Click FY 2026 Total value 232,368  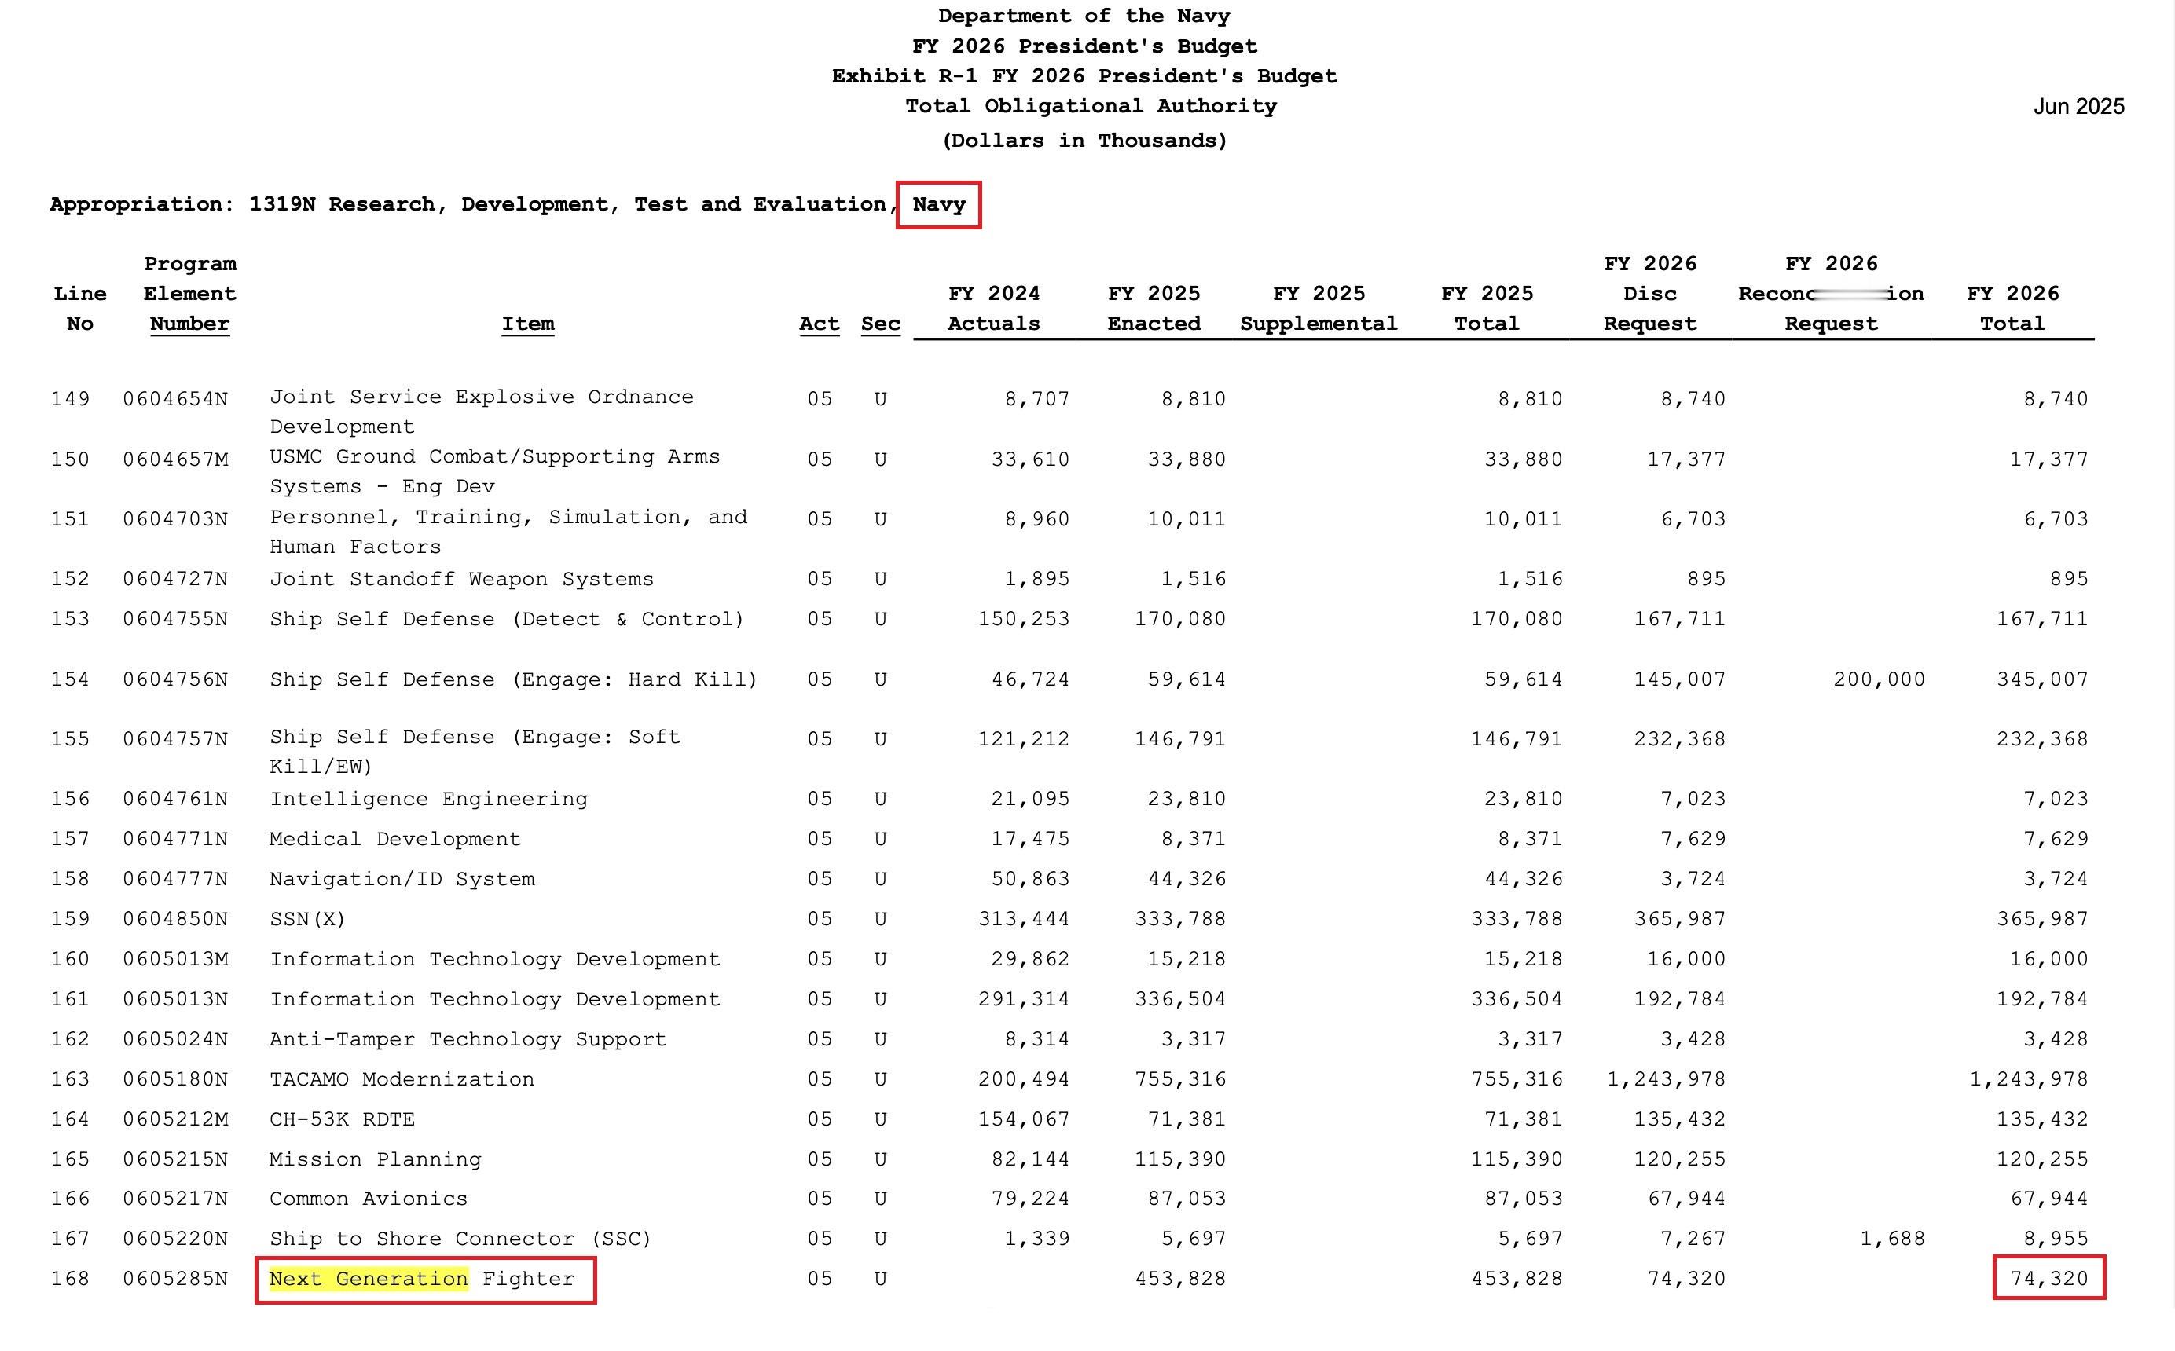pos(2043,739)
